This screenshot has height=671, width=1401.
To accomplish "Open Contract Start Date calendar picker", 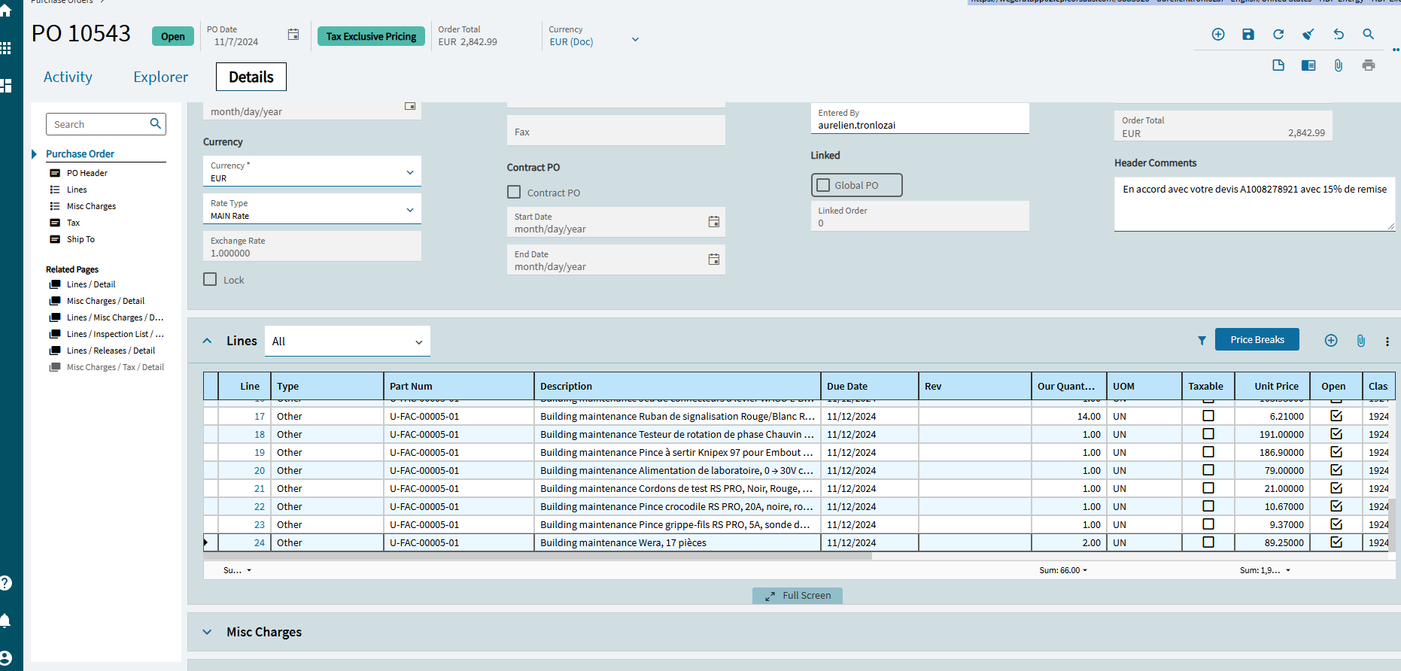I will (x=714, y=222).
